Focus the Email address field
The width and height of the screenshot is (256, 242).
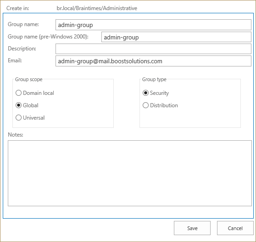pos(153,61)
